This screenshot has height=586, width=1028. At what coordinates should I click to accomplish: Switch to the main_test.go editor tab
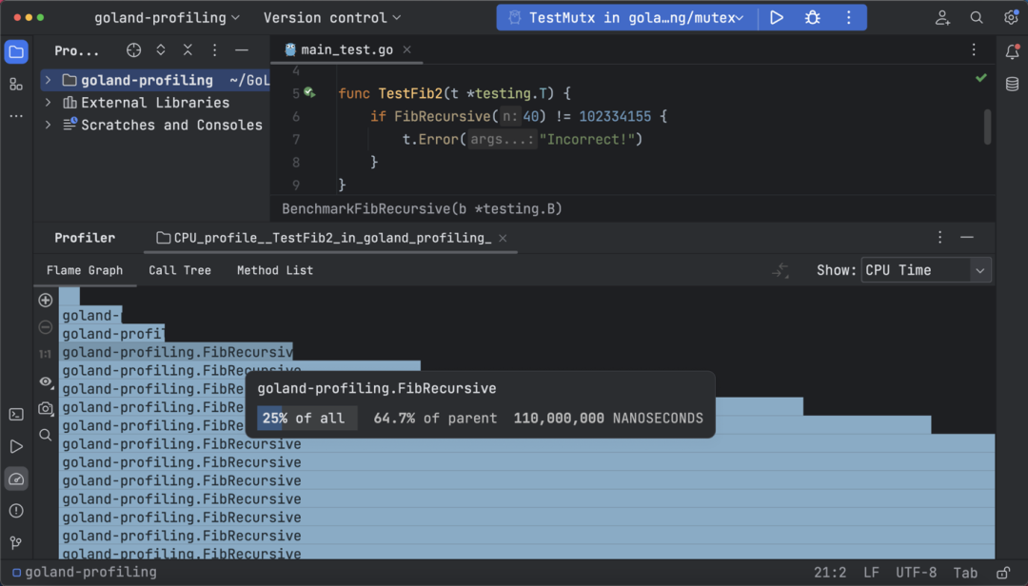(346, 49)
